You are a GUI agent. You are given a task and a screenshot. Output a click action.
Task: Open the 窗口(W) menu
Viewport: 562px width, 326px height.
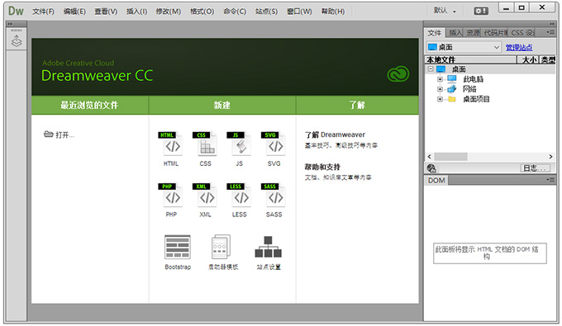tap(299, 12)
